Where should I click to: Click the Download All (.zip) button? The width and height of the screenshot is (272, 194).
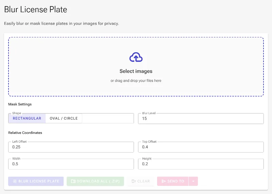pyautogui.click(x=95, y=181)
